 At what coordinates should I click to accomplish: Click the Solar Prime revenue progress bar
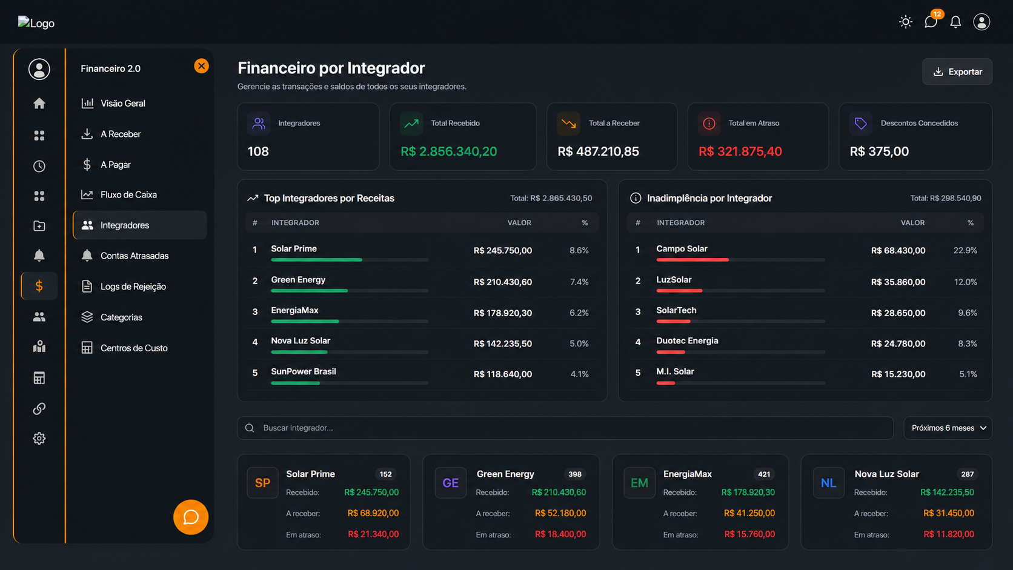pyautogui.click(x=350, y=260)
